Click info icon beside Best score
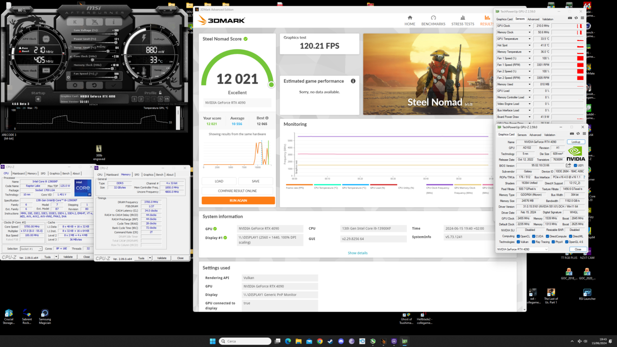 (267, 118)
